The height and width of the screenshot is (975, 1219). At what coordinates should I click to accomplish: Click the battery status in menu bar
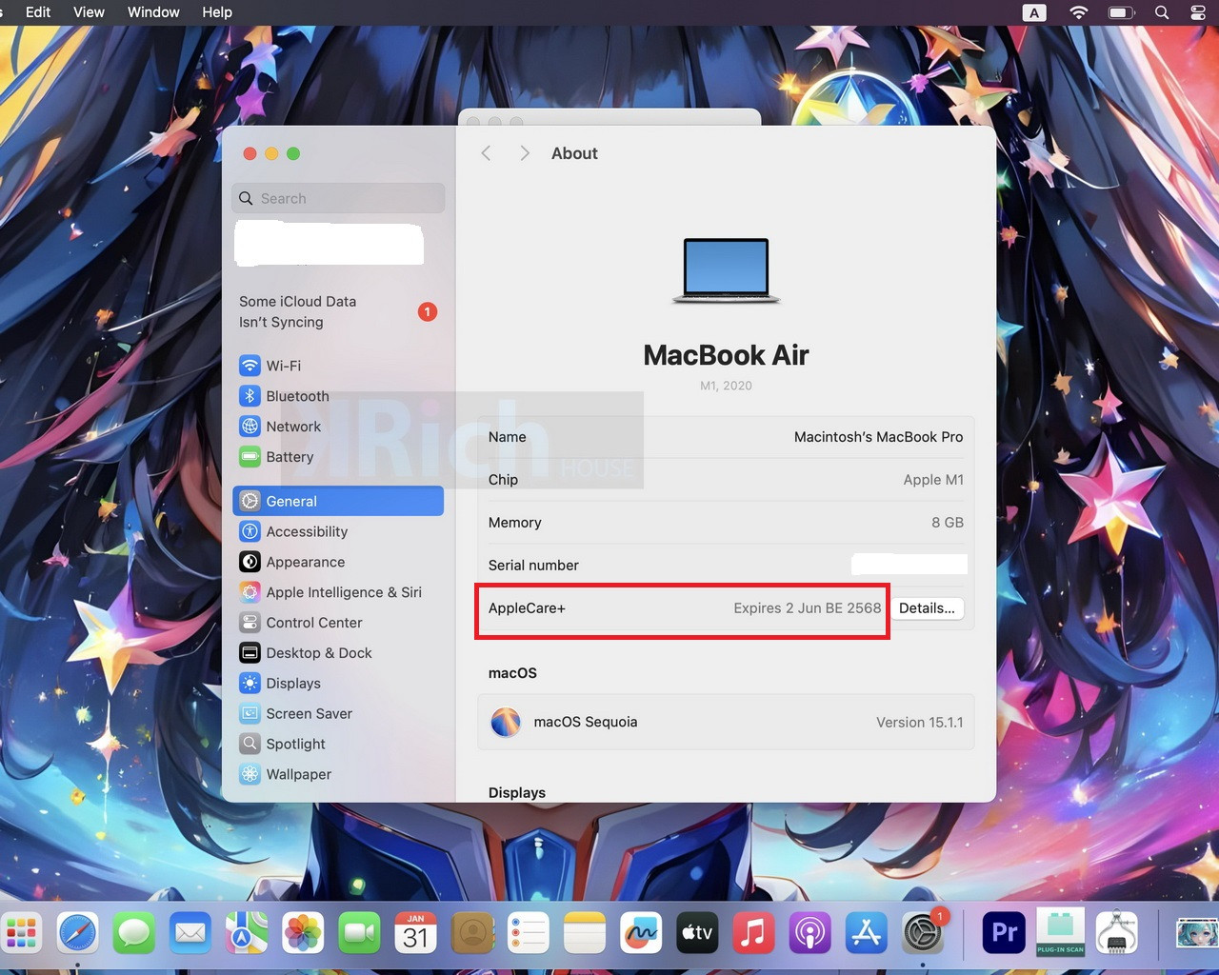tap(1122, 12)
